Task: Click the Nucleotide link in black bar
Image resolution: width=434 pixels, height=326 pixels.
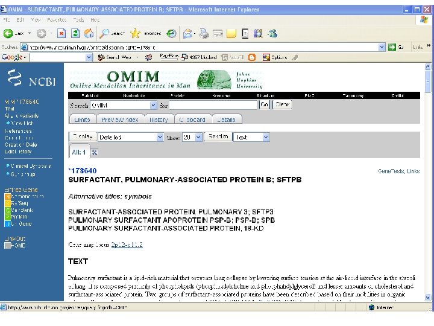Action: [x=134, y=95]
